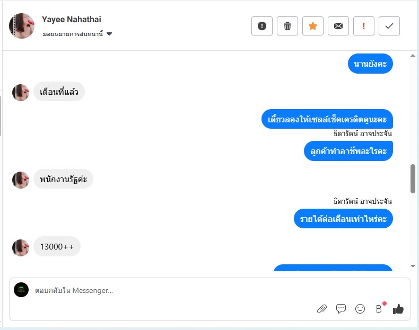Click the chat scrollbar thumb
This screenshot has width=419, height=330.
[413, 179]
